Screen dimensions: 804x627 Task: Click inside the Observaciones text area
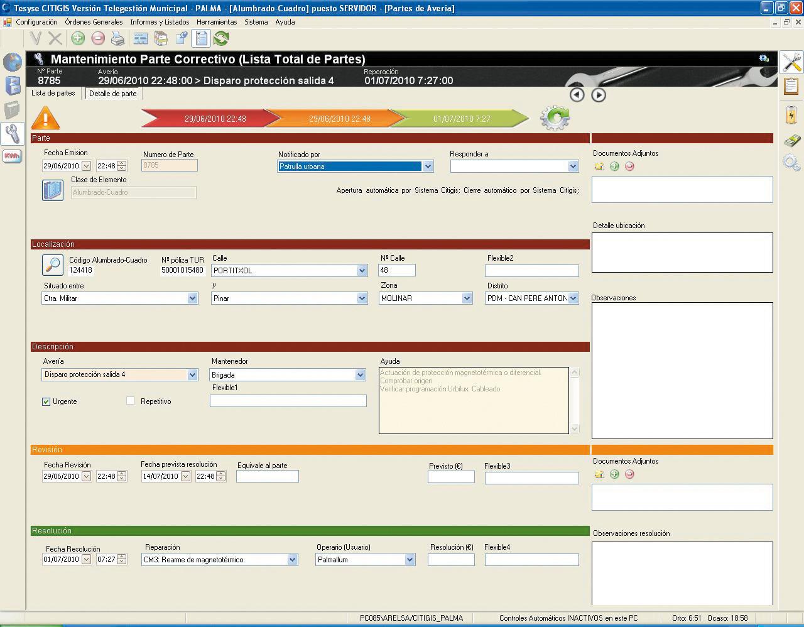(682, 371)
